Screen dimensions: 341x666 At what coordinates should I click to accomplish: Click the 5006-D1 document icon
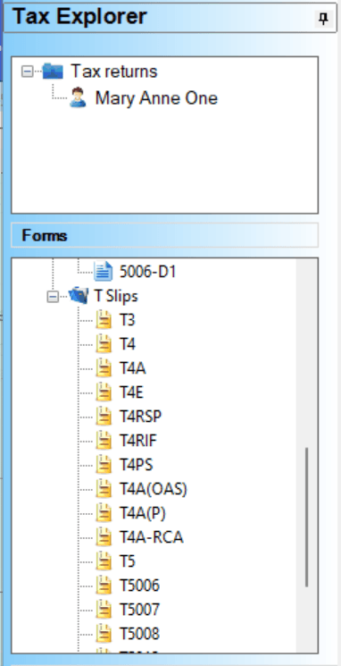(x=103, y=272)
